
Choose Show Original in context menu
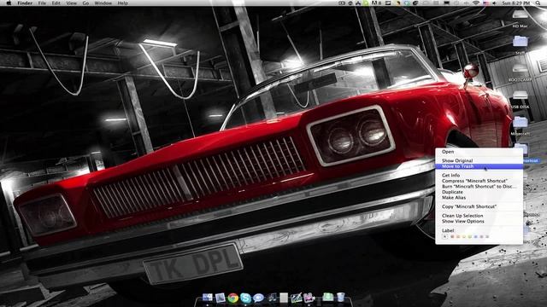(479, 160)
